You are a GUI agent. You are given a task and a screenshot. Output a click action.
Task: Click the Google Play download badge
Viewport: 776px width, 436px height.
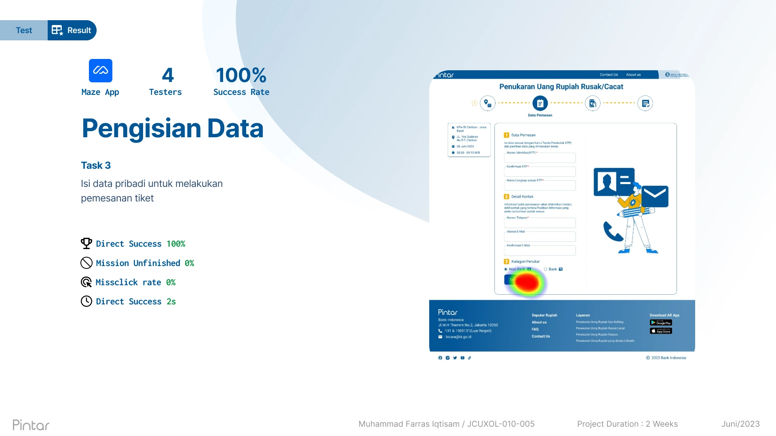(x=661, y=323)
